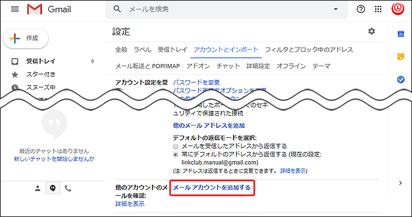Open the account avatar menu
The image size is (412, 217).
coord(398,9)
